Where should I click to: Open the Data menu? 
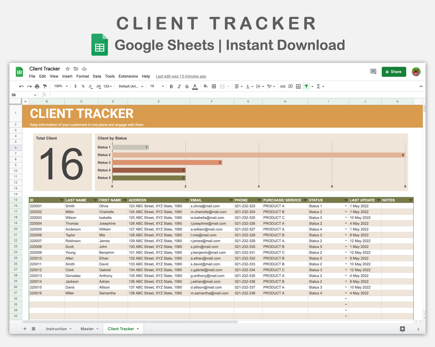pos(97,76)
